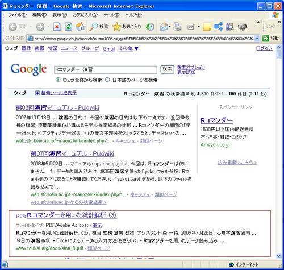Click the Print printer toolbar icon

click(177, 27)
